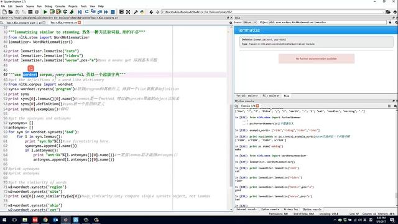This screenshot has height=224, width=398.
Task: Lock the Help pane object field
Action: [391, 22]
